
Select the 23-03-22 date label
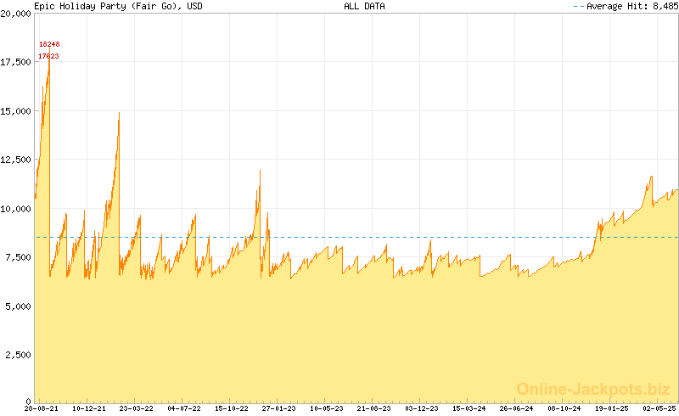click(136, 408)
